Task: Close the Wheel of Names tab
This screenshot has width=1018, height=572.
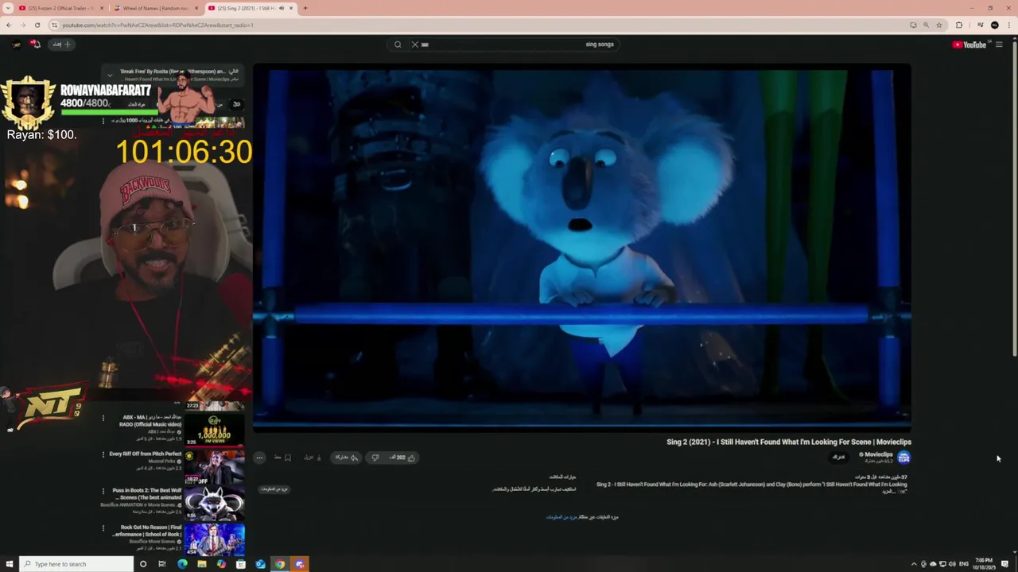Action: [196, 8]
